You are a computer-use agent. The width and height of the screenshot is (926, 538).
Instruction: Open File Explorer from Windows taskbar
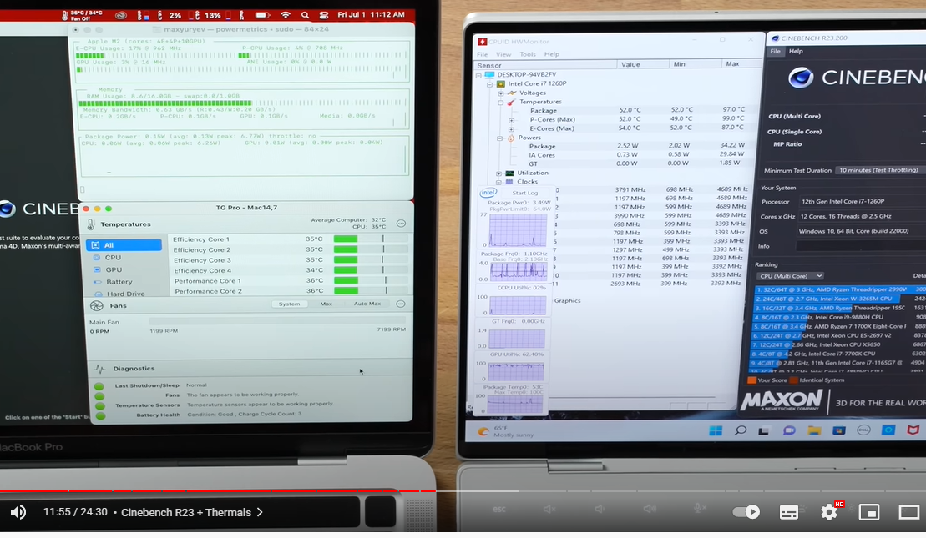point(814,430)
